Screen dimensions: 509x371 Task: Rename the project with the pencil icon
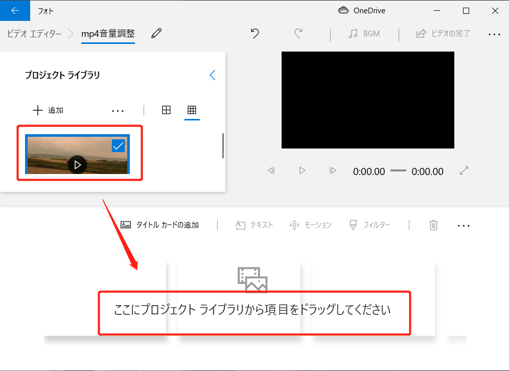pyautogui.click(x=156, y=33)
